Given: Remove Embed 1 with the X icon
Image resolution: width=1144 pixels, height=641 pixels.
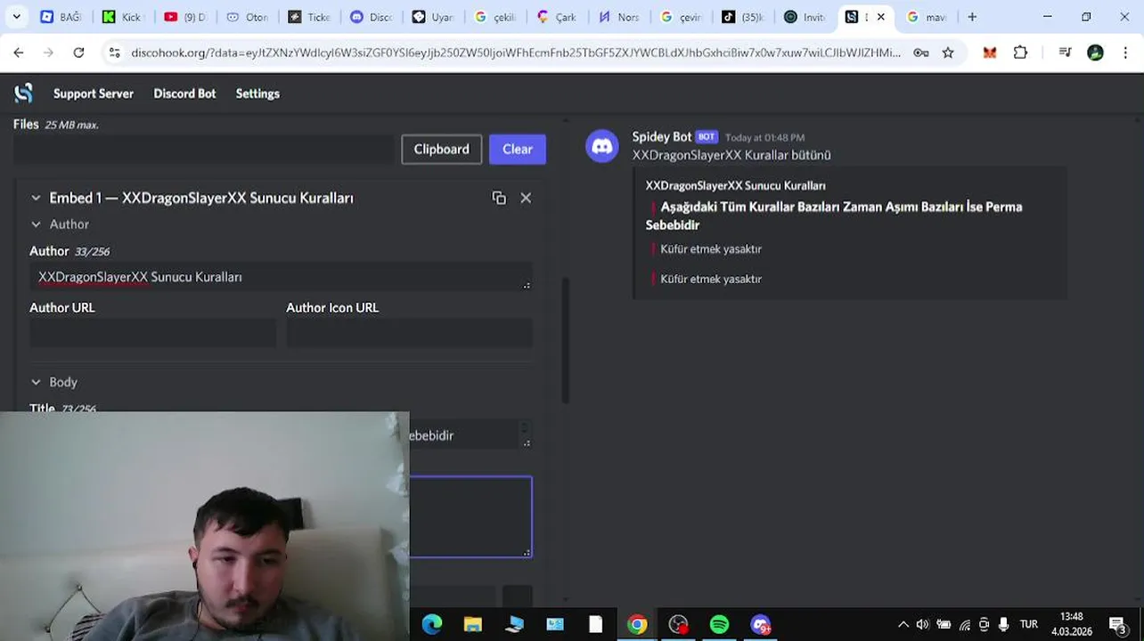Looking at the screenshot, I should pyautogui.click(x=526, y=198).
